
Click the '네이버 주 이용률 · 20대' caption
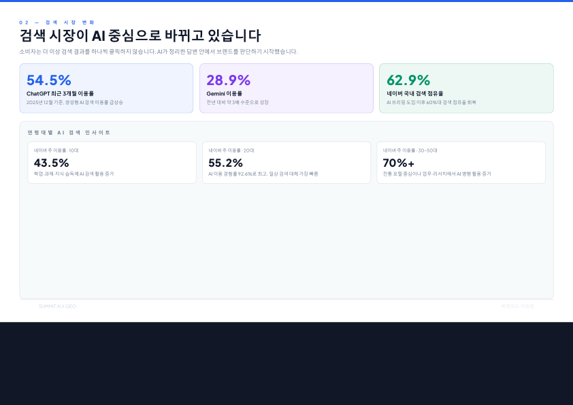click(x=231, y=150)
